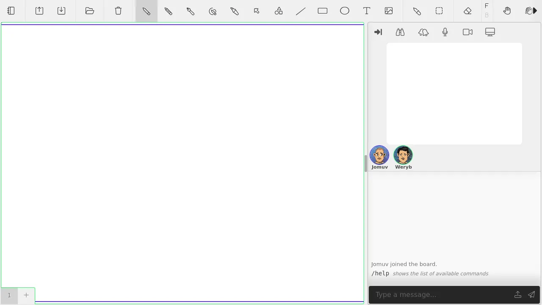
Task: Collapse the left sidebar panel
Action: pos(11,11)
